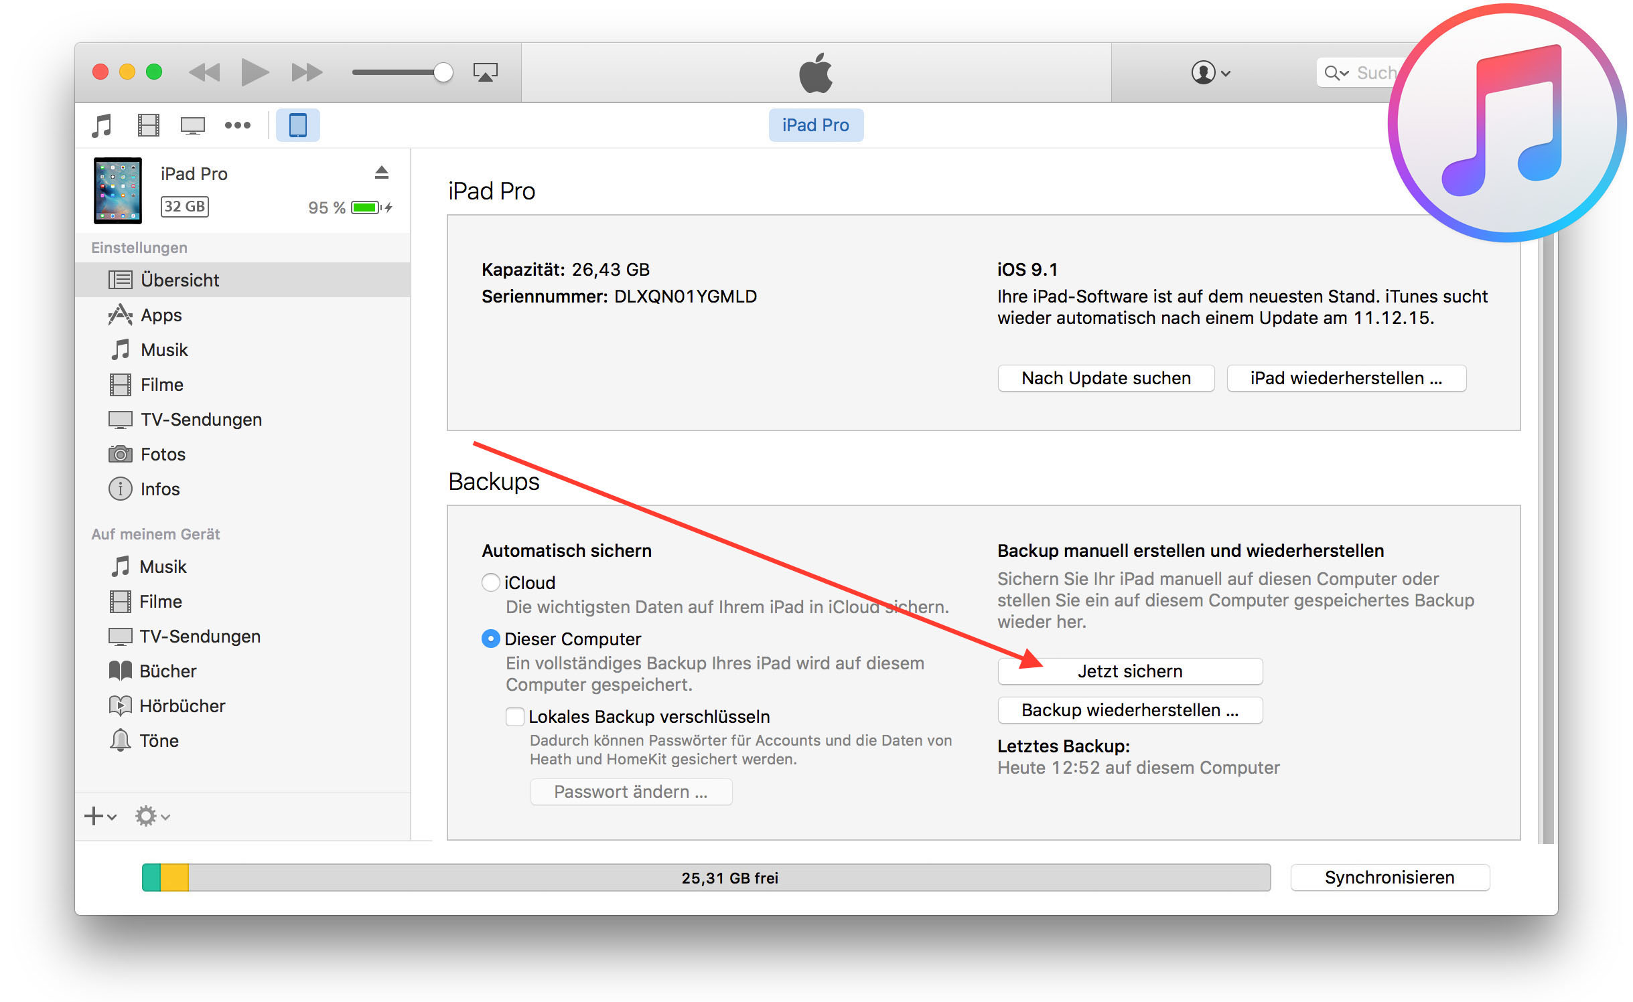Select the iPad device icon

pos(298,125)
